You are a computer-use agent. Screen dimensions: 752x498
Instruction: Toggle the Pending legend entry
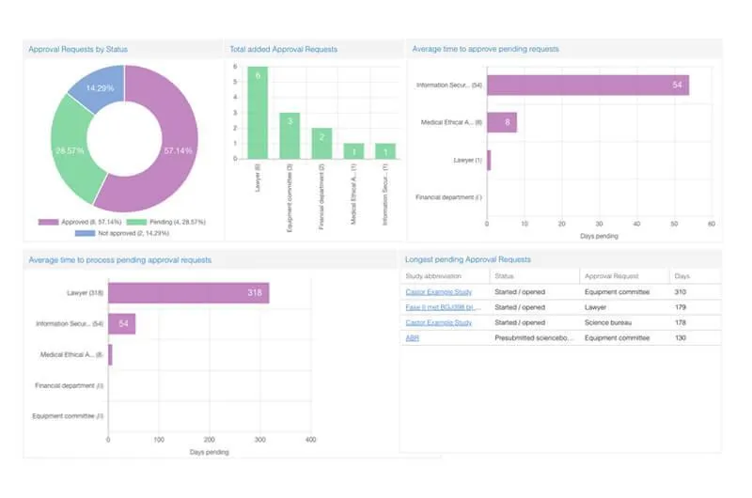click(x=166, y=222)
